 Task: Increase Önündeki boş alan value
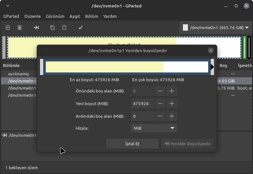172,91
